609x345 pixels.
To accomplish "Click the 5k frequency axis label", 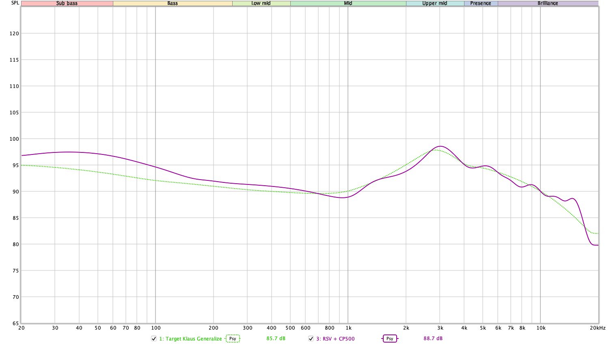I will pyautogui.click(x=483, y=328).
